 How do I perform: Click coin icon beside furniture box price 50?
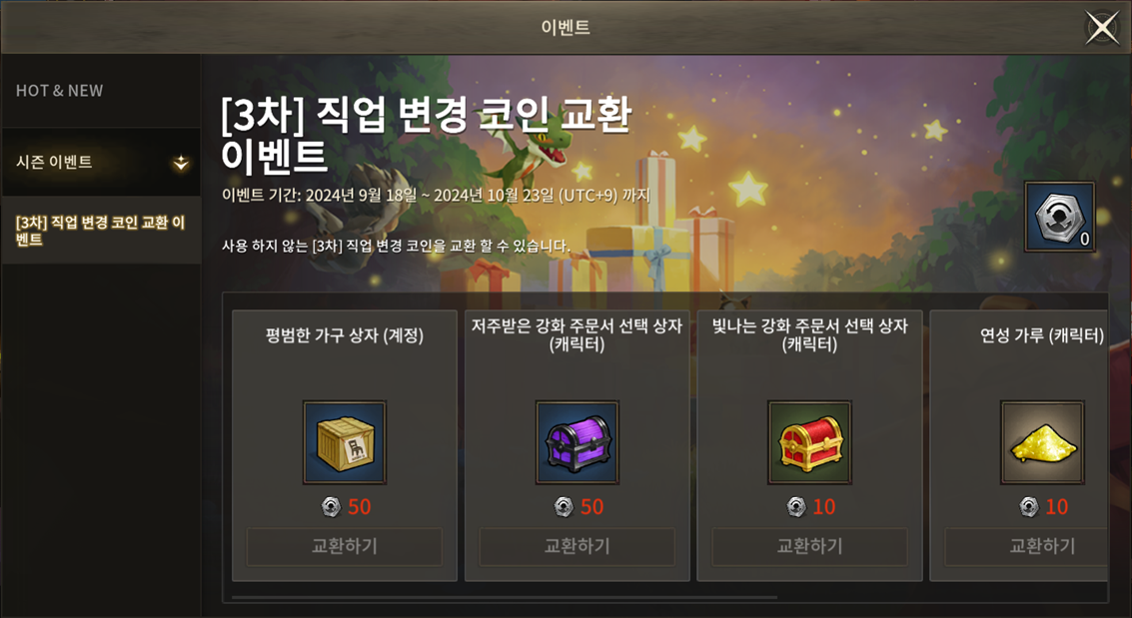point(331,507)
